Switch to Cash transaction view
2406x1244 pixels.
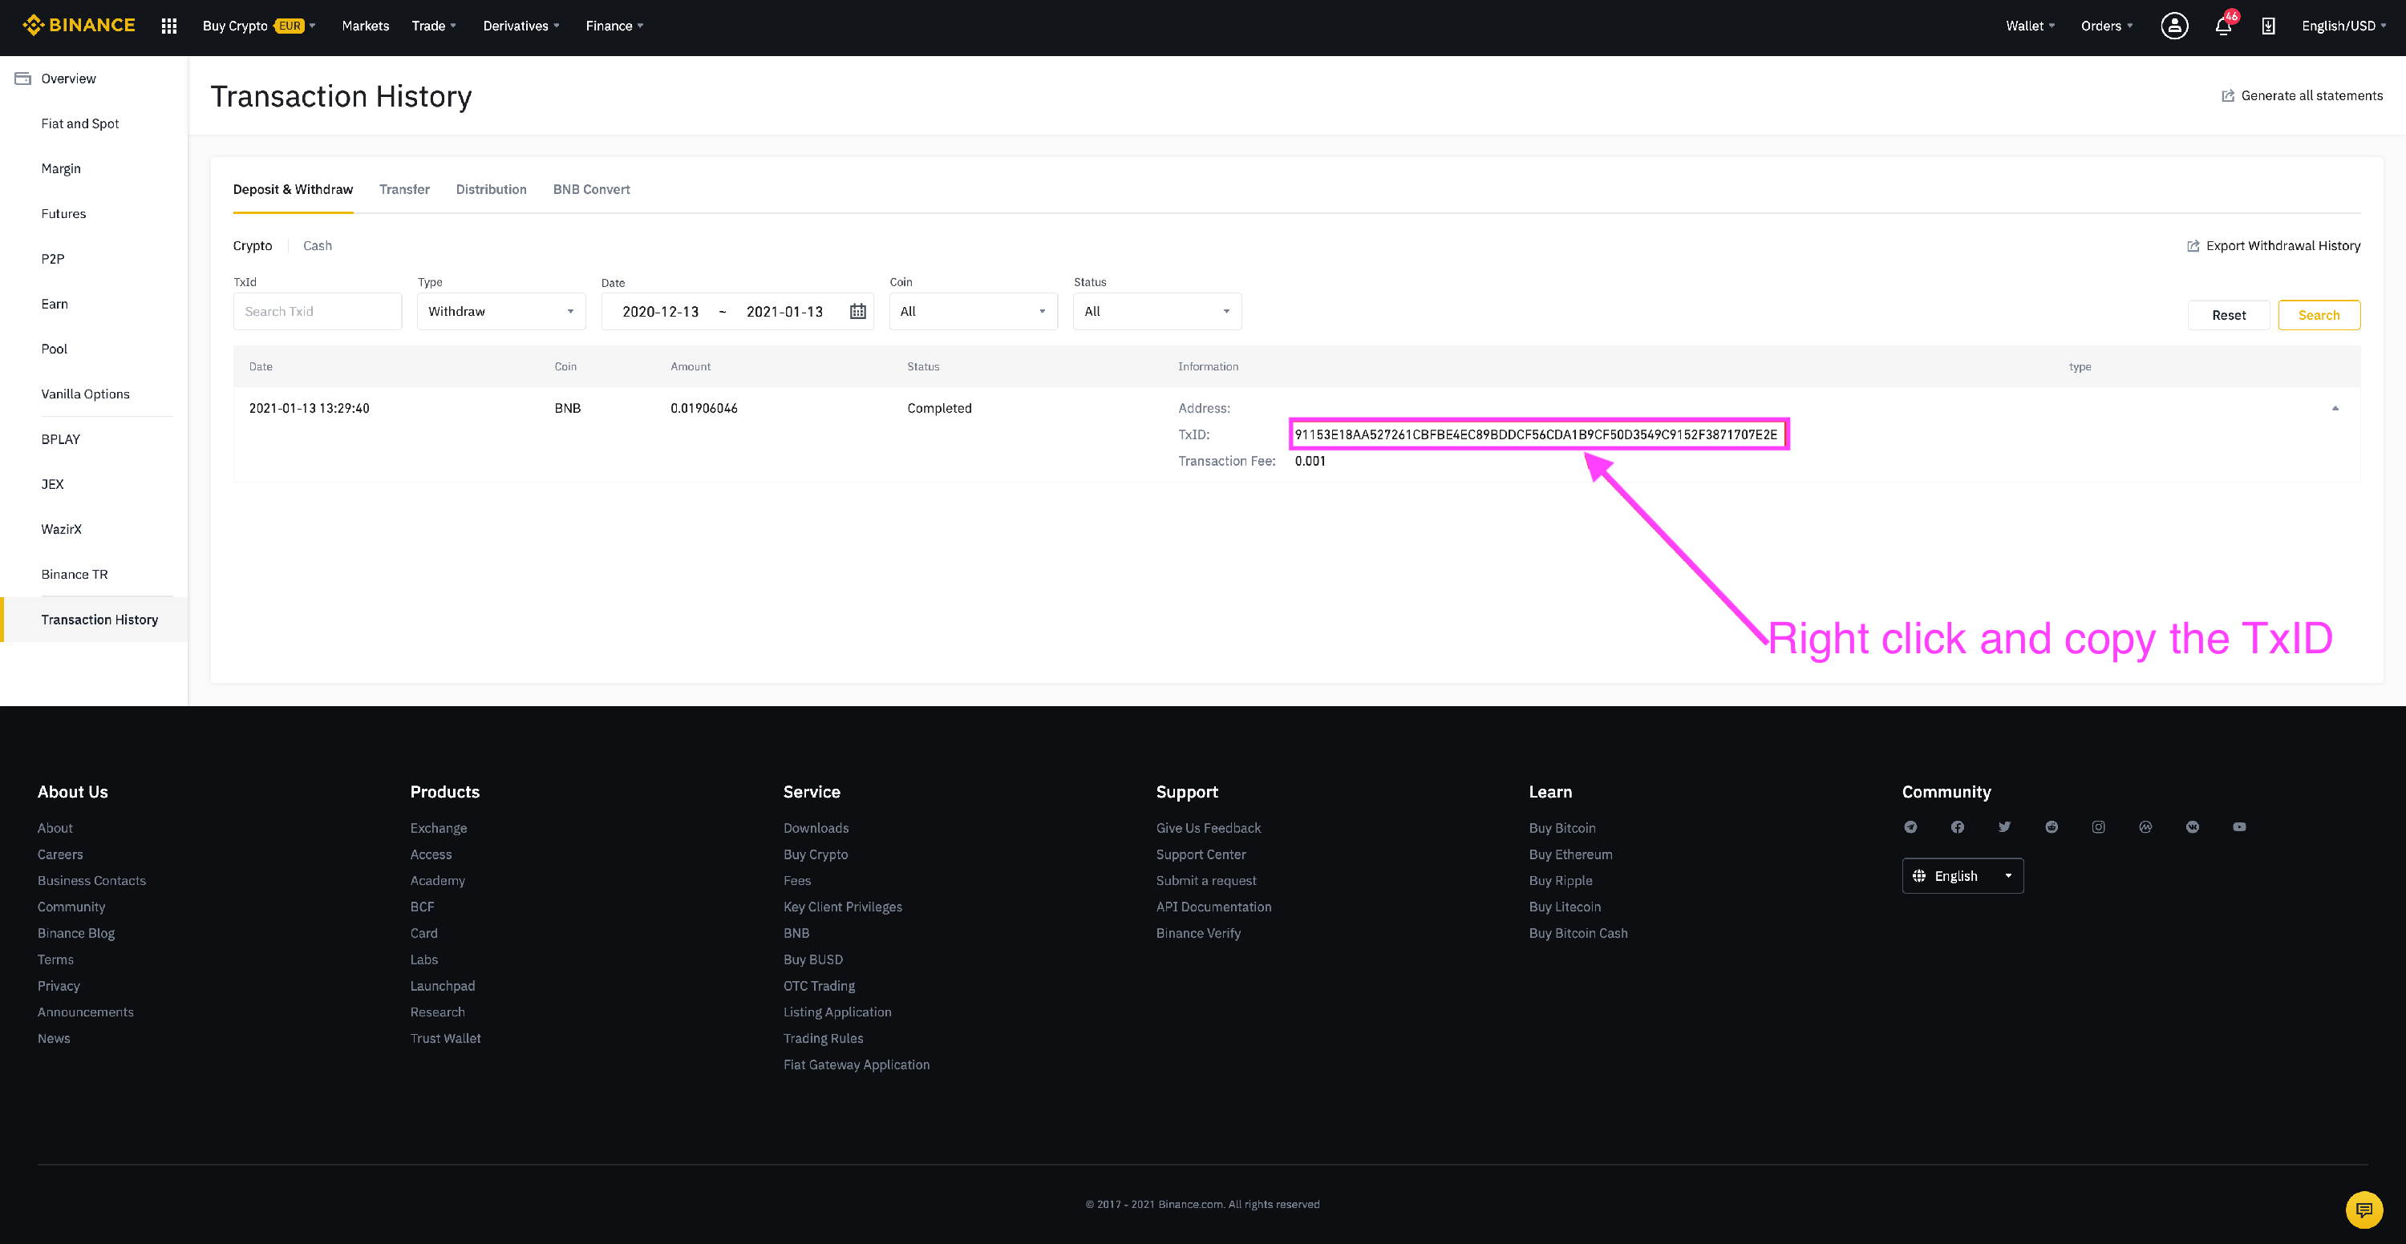pos(318,245)
